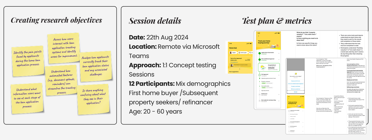Click Get conditional approval green checkmark
Image resolution: width=372 pixels, height=140 pixels.
coord(260,59)
